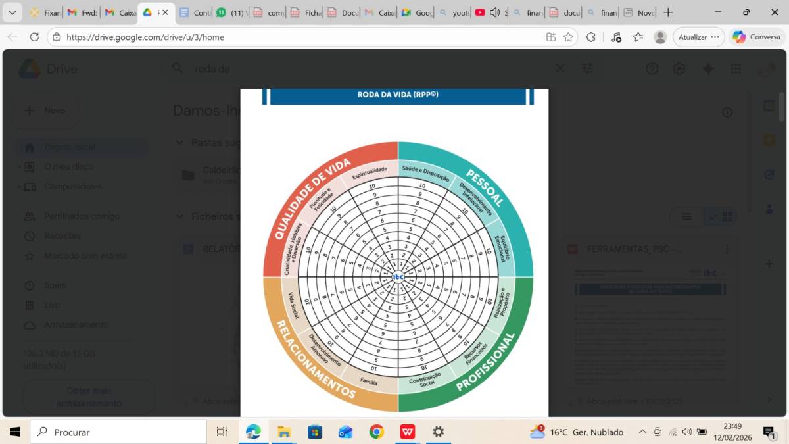Open the Tasks icon in the side panel
Screen dimensions: 789x444
[769, 174]
